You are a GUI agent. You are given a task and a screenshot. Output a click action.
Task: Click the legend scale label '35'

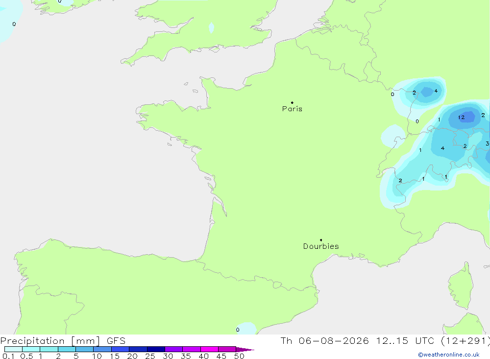186,356
